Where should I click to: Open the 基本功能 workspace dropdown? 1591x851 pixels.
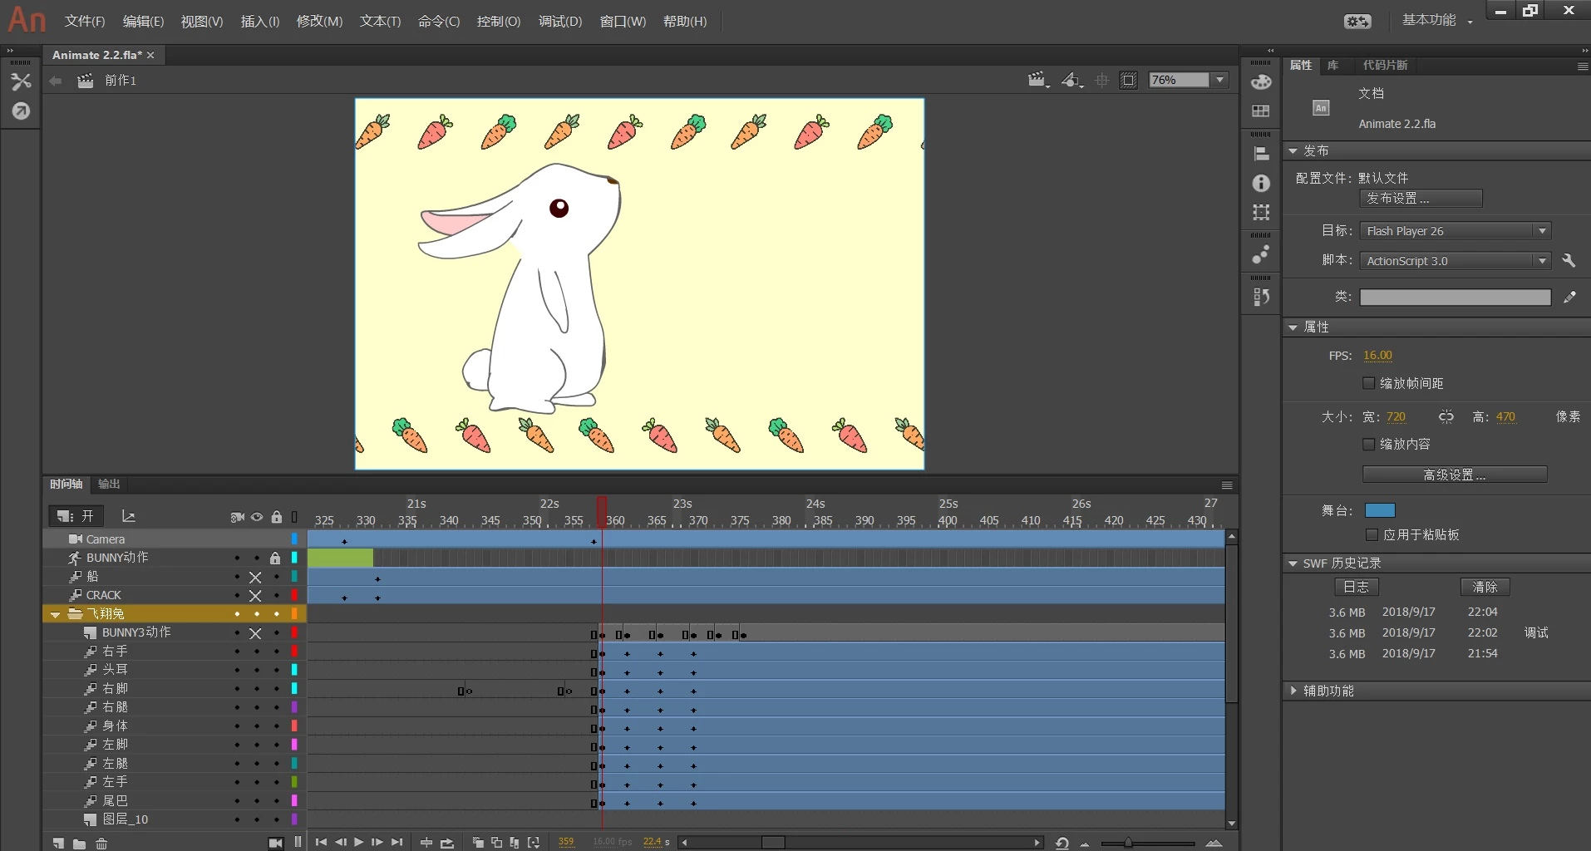coord(1437,20)
